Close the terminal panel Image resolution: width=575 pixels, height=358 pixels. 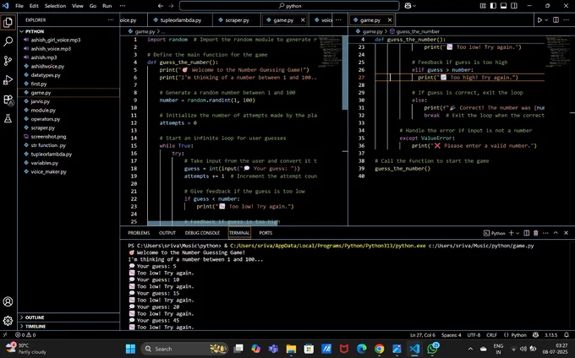tap(566, 233)
